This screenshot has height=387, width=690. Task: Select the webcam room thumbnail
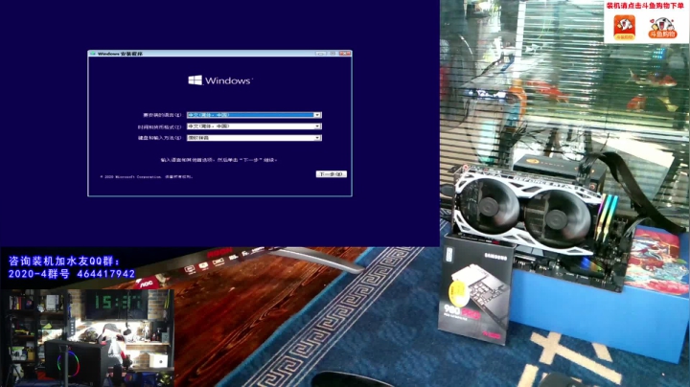[x=87, y=338]
